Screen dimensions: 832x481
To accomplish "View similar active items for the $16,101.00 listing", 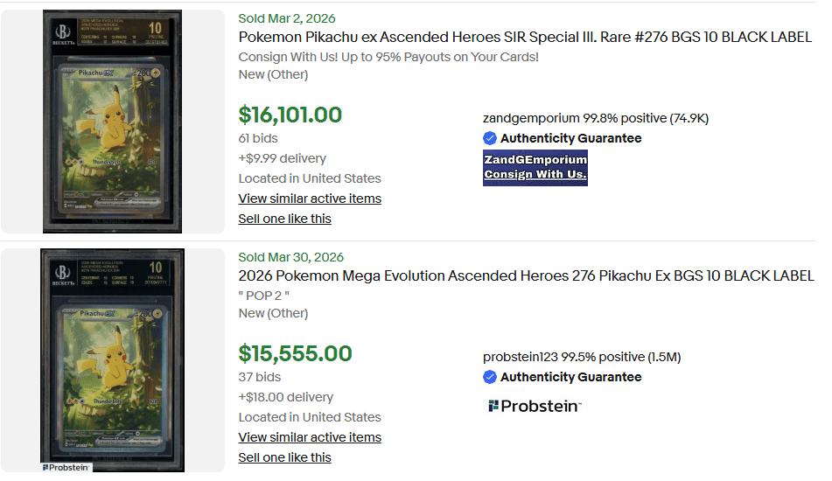I will (x=310, y=199).
